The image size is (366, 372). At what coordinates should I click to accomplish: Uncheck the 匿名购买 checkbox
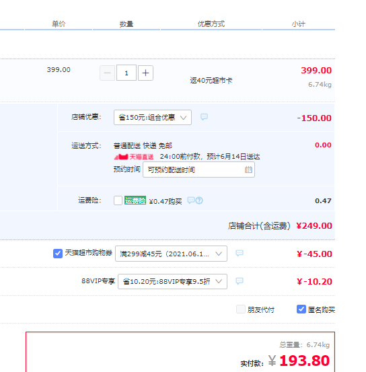tap(301, 309)
